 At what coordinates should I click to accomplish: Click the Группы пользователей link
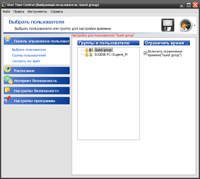click(29, 55)
